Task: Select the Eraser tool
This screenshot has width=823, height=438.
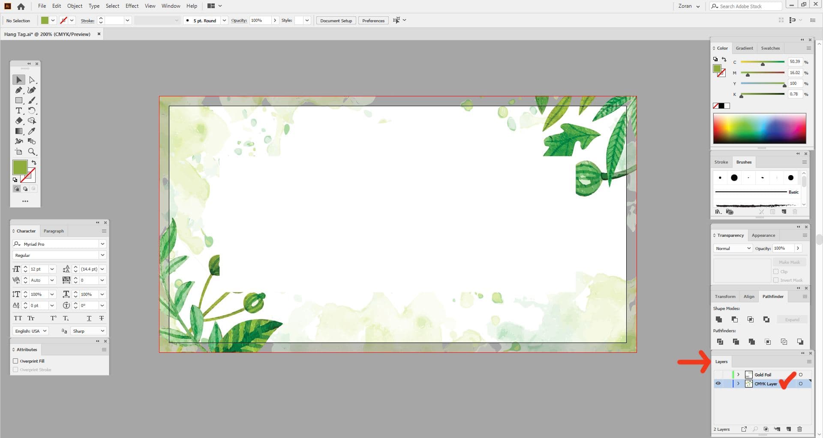Action: 19,121
